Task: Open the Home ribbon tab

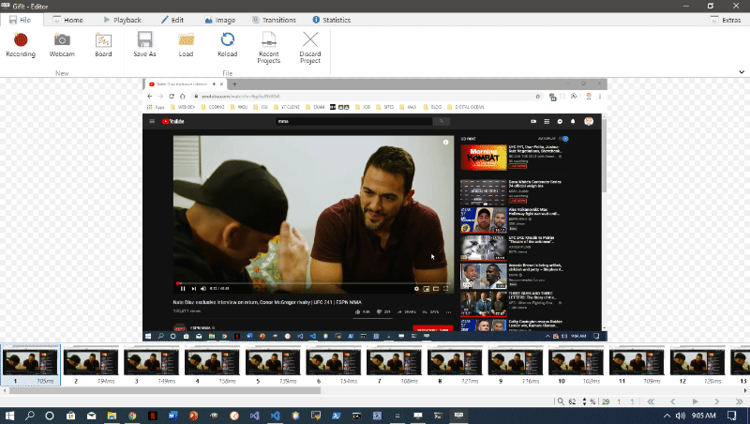Action: pyautogui.click(x=67, y=20)
